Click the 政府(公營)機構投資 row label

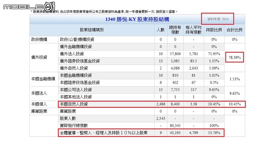click(x=77, y=39)
